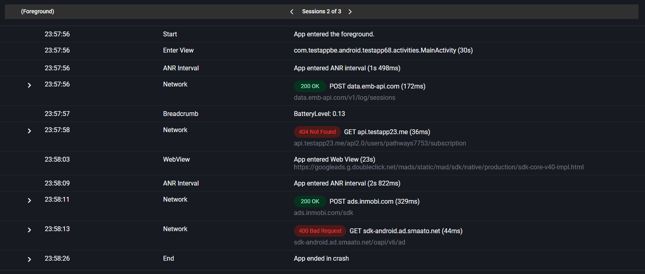Open sdk-android.ad.smaato.net/oapi/v6/ad URL
645x274 pixels.
[x=349, y=242]
